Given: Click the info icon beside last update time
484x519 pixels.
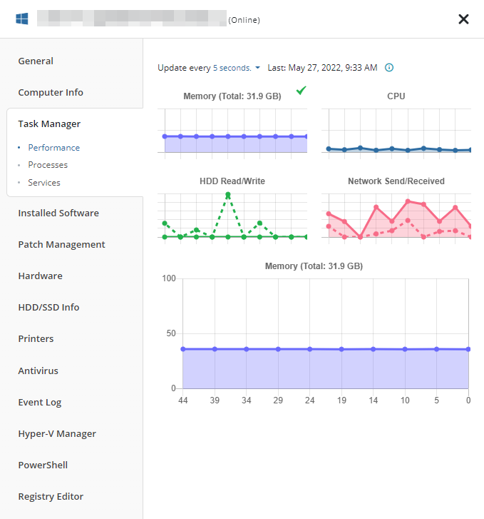Looking at the screenshot, I should click(389, 68).
